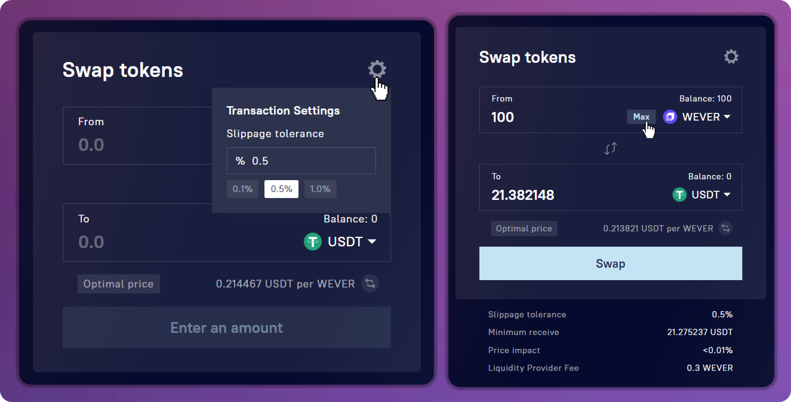
Task: Expand USDT token dropdown in left panel
Action: 372,242
